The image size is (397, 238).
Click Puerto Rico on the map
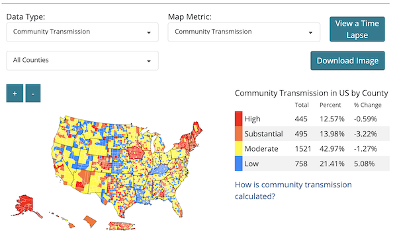click(122, 225)
